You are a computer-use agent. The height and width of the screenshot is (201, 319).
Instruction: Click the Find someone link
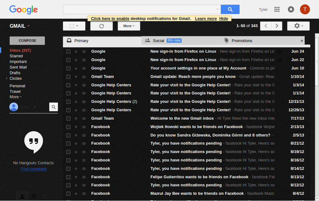[x=34, y=169]
